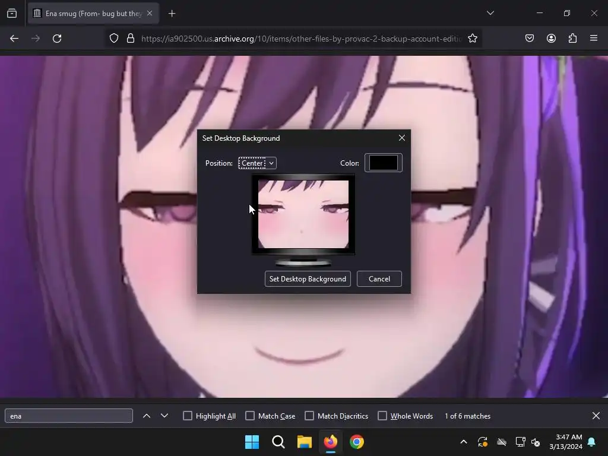Image resolution: width=608 pixels, height=456 pixels.
Task: Show hidden system tray icons
Action: click(x=463, y=442)
